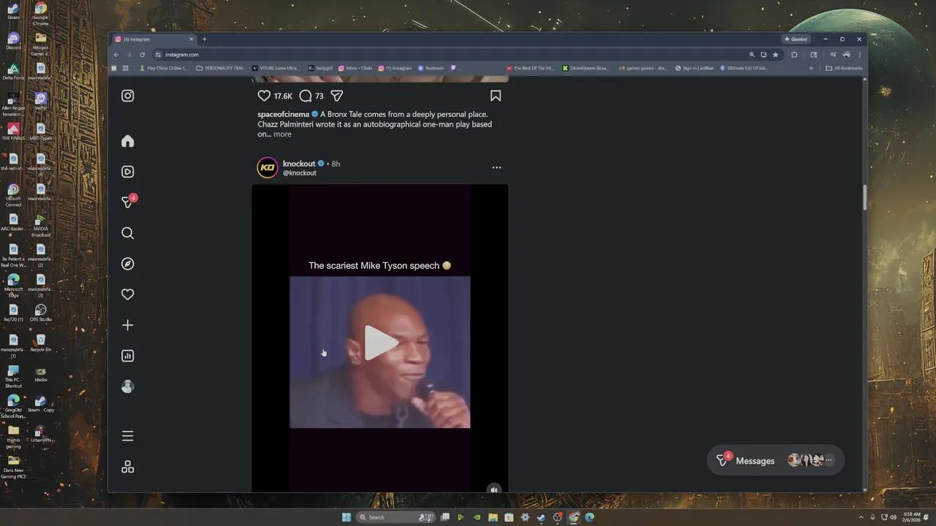Open Chrome extensions puzzle icon

(794, 55)
